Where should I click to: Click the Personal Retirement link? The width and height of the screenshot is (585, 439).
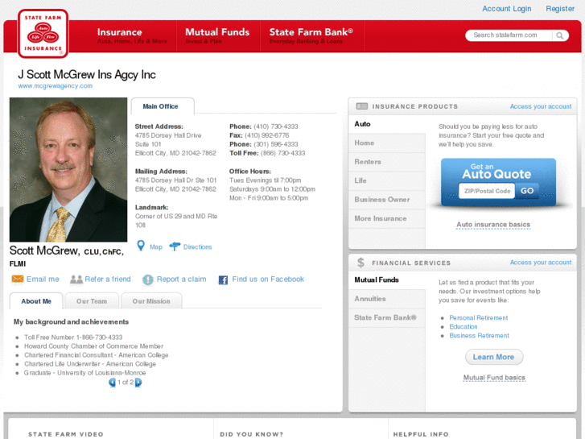pyautogui.click(x=478, y=318)
